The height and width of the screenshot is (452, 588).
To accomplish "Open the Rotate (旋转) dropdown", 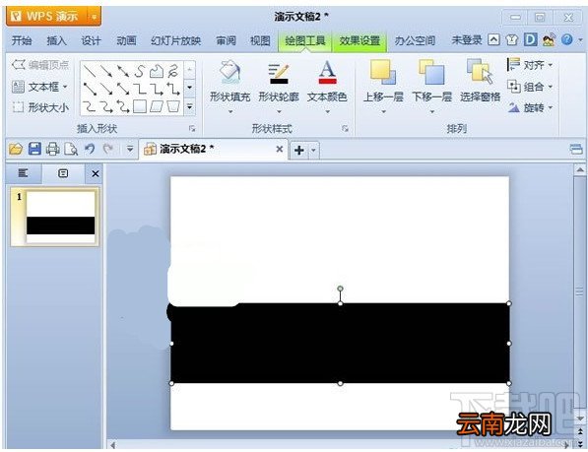I will tap(530, 108).
